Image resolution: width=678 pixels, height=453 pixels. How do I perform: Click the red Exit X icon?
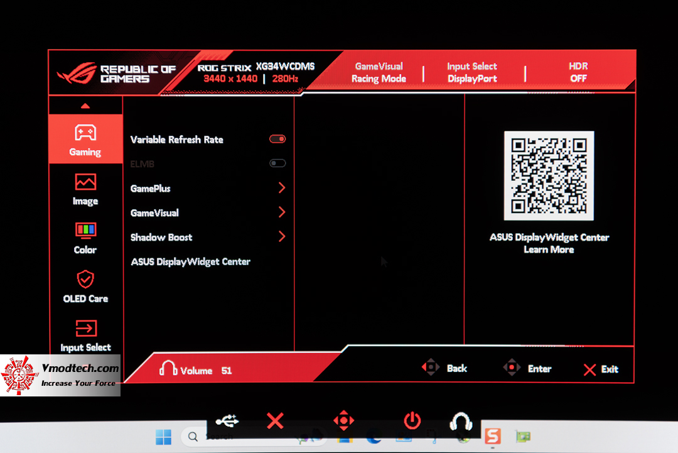(589, 369)
